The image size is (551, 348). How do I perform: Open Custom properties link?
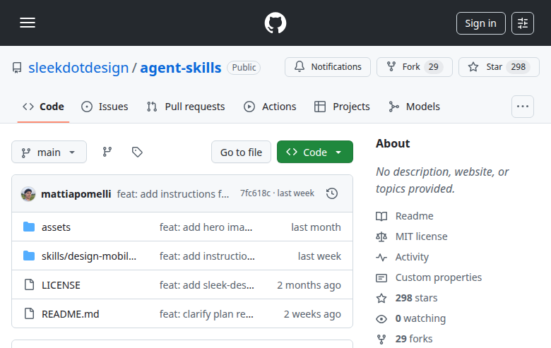429,277
